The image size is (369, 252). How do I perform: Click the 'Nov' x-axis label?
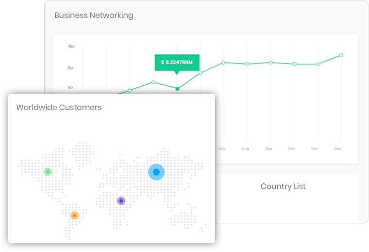(315, 148)
